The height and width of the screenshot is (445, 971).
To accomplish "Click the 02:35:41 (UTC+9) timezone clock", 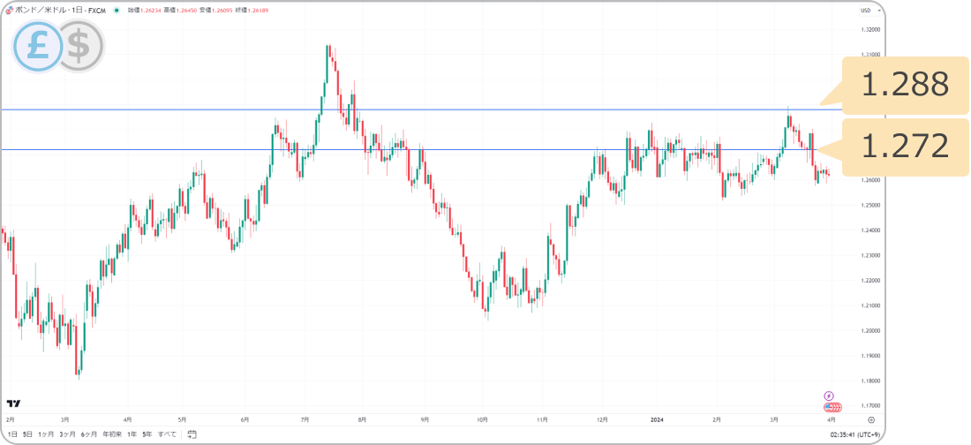I will [854, 434].
